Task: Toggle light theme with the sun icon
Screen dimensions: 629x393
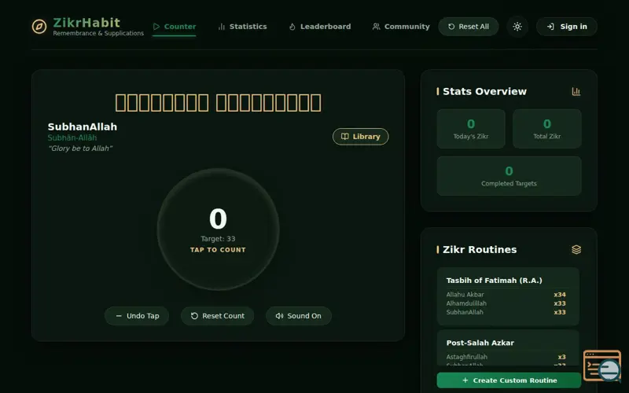Action: click(517, 27)
